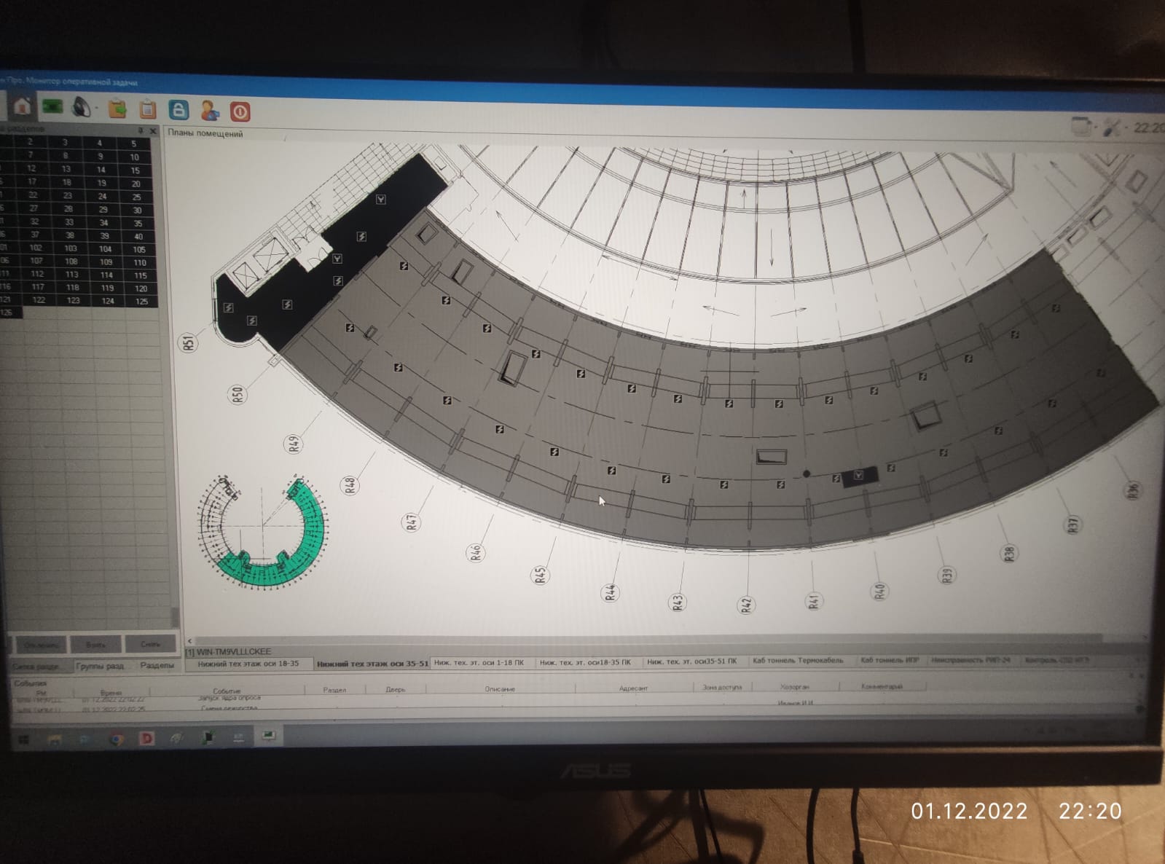1165x864 pixels.
Task: Click the clipboard with green arrow icon
Action: [117, 109]
